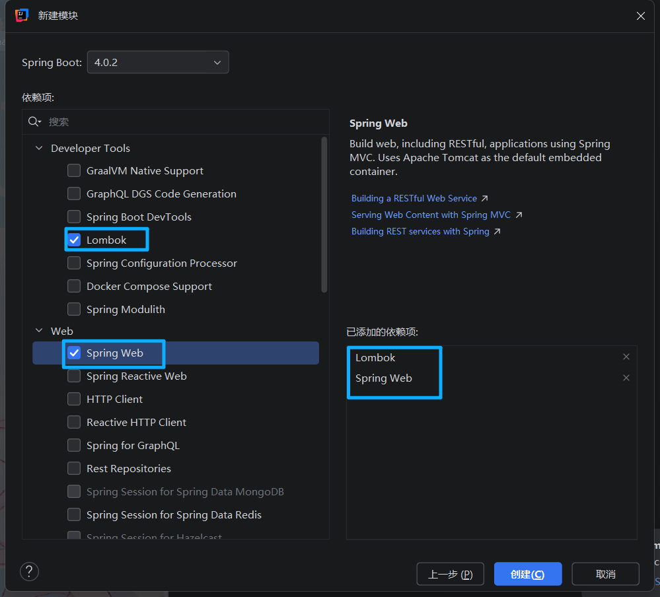Select Spring Web in the added dependencies list
The image size is (660, 597).
coord(383,378)
